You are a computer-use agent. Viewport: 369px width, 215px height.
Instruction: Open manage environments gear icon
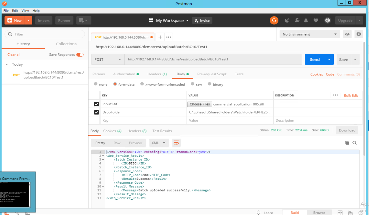point(359,34)
